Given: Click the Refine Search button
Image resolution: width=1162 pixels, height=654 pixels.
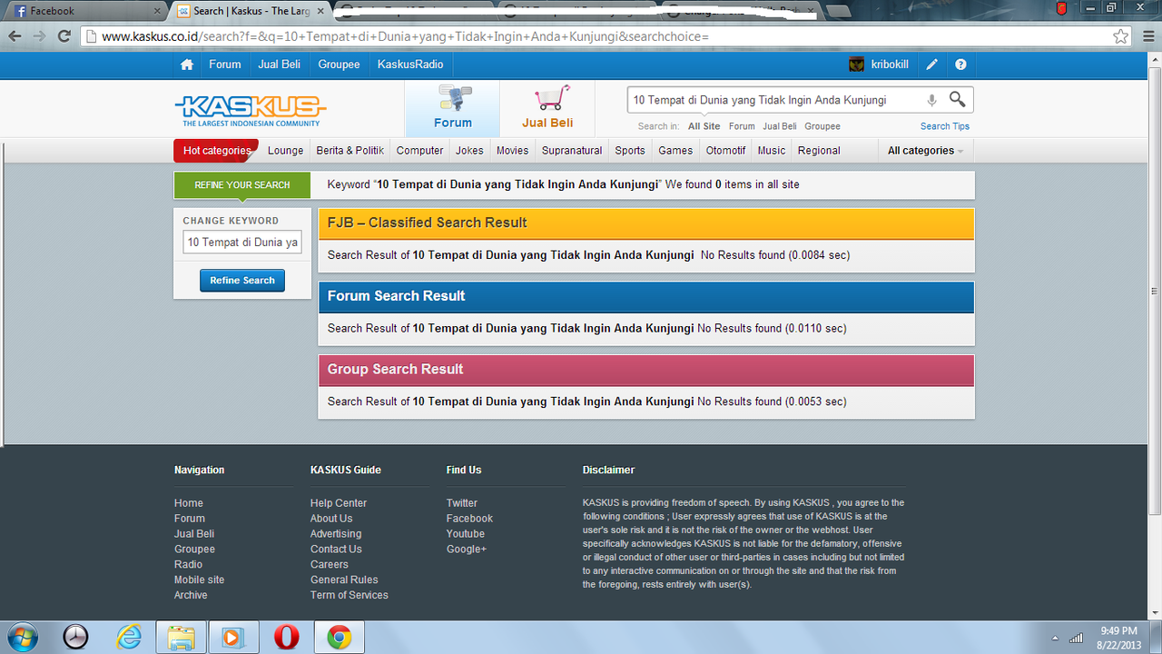Looking at the screenshot, I should point(242,281).
